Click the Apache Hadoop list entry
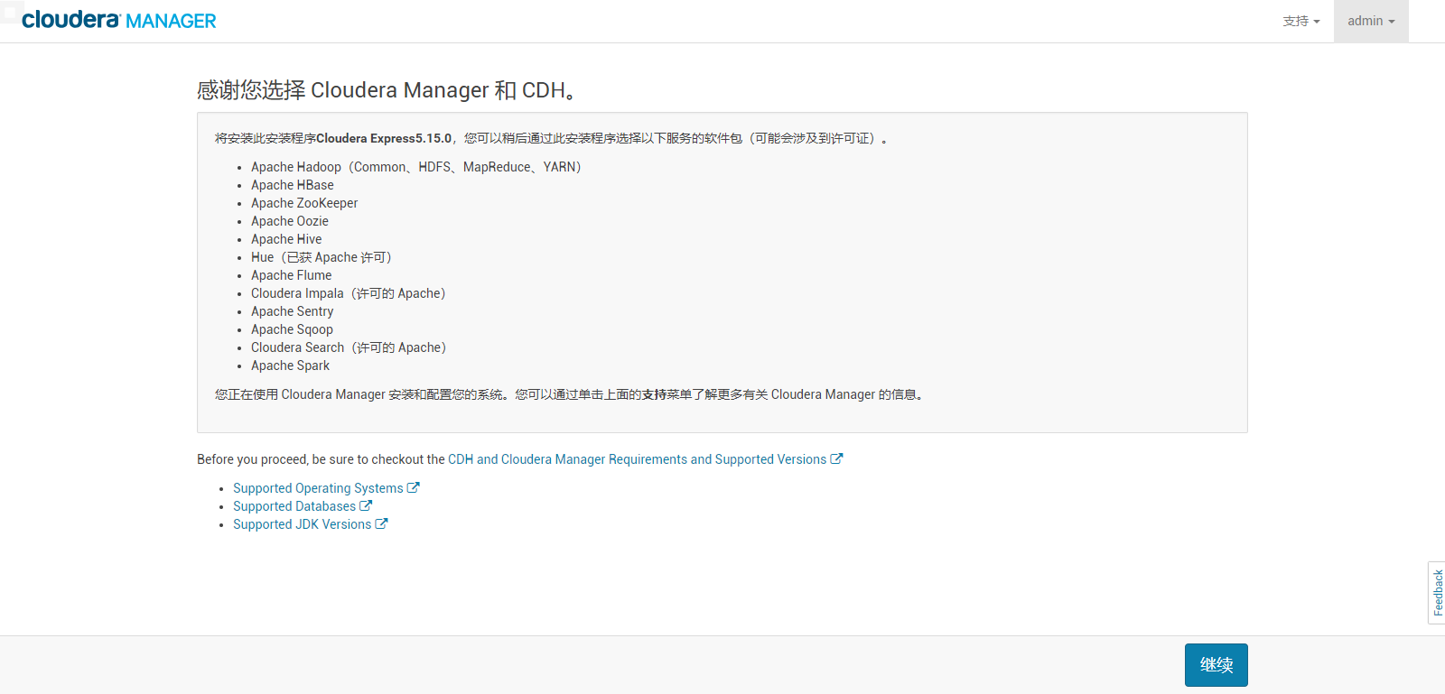 click(x=416, y=167)
